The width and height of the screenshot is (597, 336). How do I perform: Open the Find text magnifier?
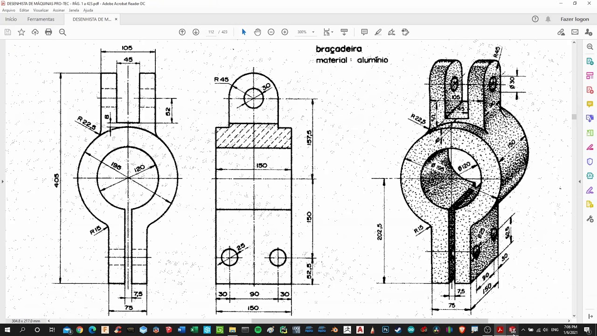tap(62, 32)
